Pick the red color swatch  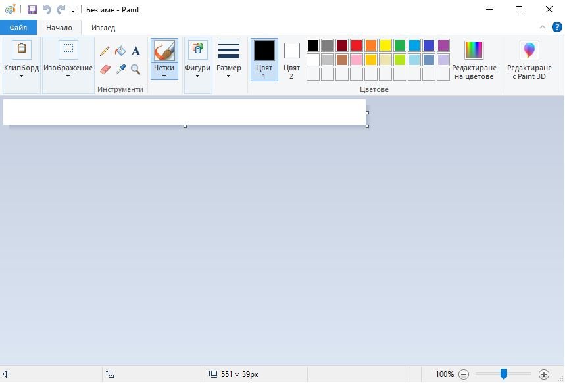[356, 45]
